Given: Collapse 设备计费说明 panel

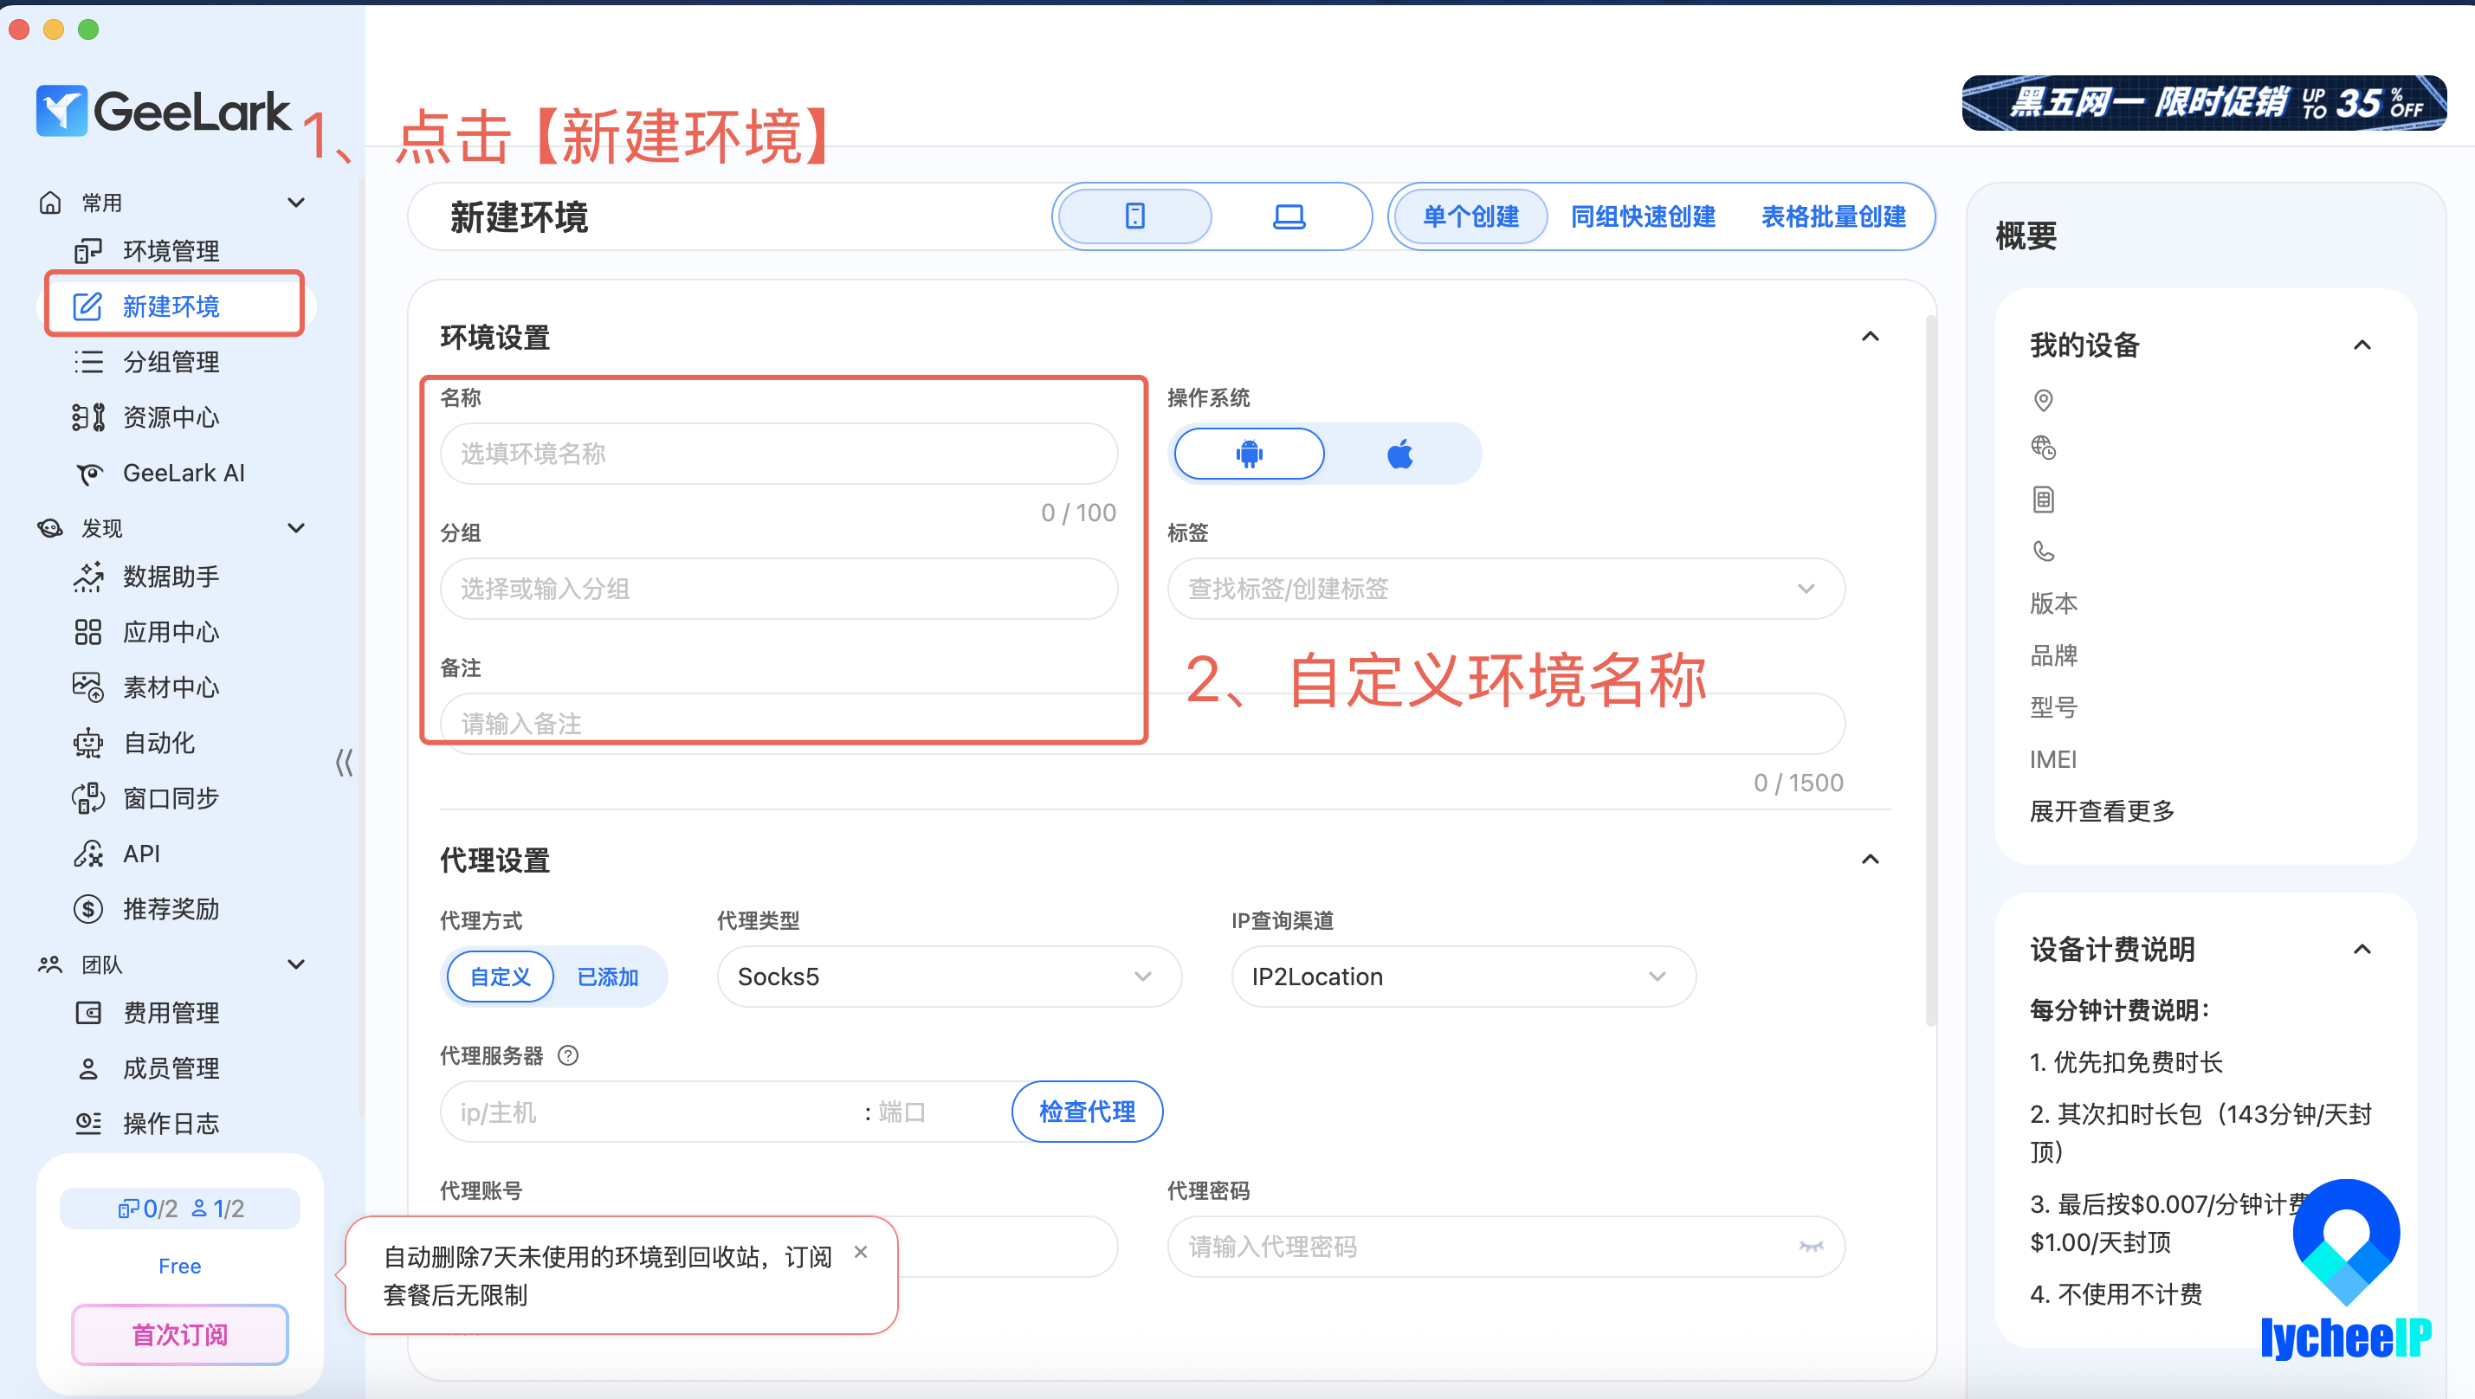Looking at the screenshot, I should (x=2362, y=950).
